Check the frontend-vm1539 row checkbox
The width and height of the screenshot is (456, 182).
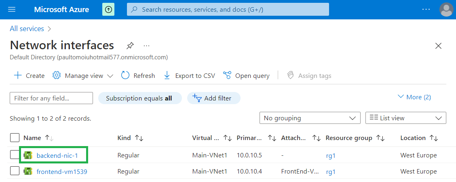tap(15, 171)
